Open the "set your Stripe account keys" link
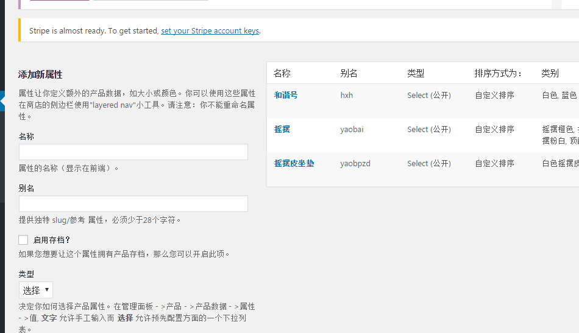Screen dimensions: 579x333 click(210, 31)
